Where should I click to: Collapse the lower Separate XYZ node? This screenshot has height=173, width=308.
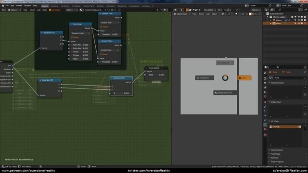tap(40, 80)
